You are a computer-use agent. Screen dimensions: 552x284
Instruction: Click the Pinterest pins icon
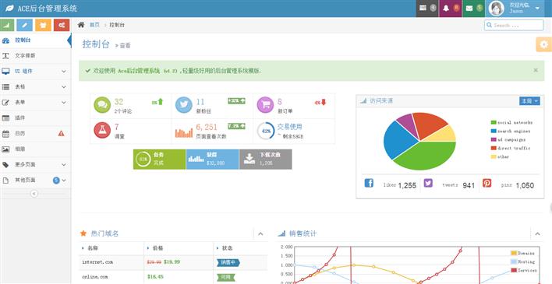pyautogui.click(x=487, y=183)
